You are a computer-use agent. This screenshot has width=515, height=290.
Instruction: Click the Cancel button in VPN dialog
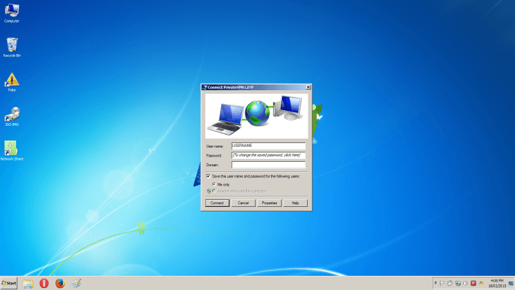coord(243,203)
